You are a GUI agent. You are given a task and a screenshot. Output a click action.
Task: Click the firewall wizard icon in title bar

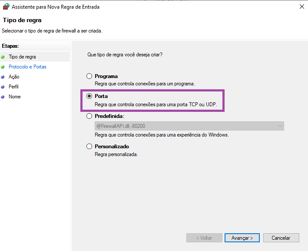coord(6,7)
